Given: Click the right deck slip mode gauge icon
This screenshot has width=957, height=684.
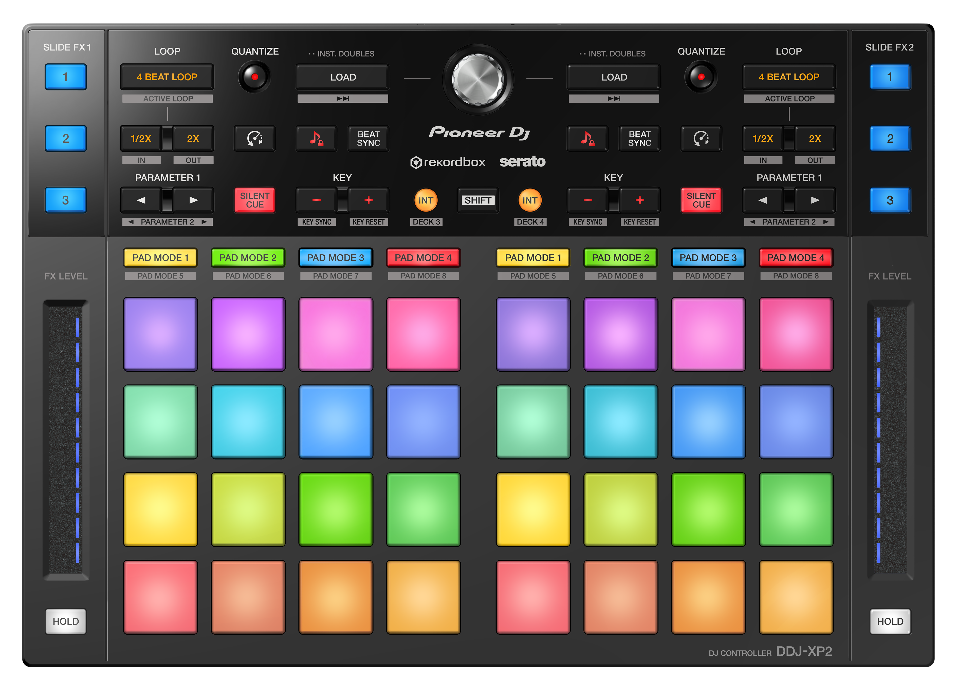Looking at the screenshot, I should coord(701,139).
